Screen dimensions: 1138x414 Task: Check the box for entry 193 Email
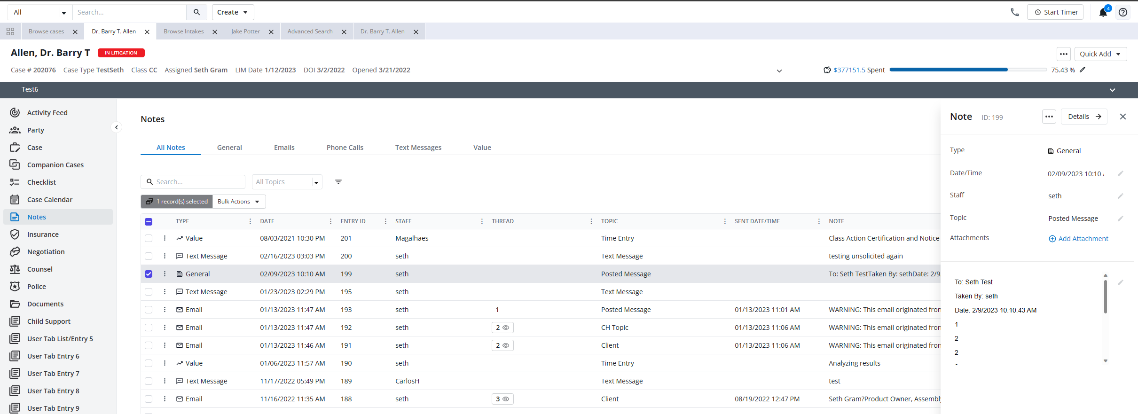click(149, 310)
